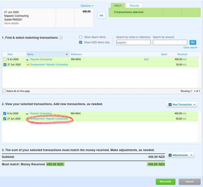Click the invoice icon in the selected transactions list
This screenshot has width=203, height=187.
pyautogui.click(x=27, y=114)
